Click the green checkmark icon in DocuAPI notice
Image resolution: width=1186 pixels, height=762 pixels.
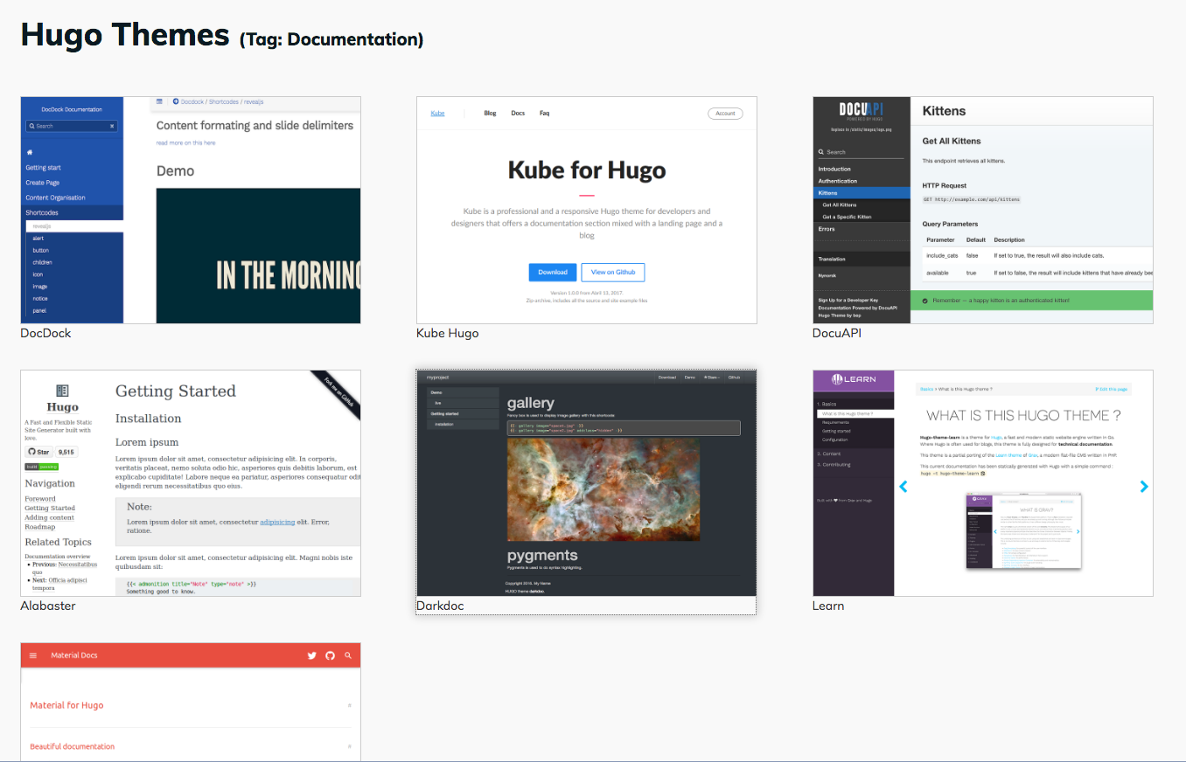pos(925,300)
